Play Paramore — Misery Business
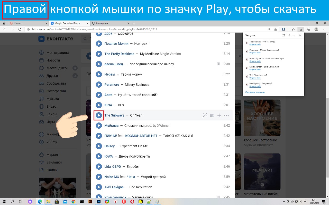Image resolution: width=329 pixels, height=205 pixels. coord(99,85)
